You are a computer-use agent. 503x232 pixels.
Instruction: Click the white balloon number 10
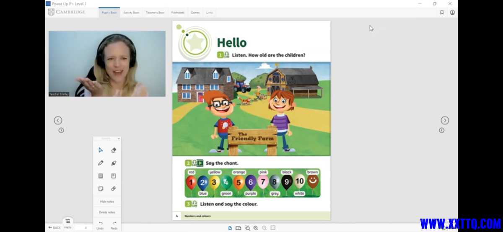(299, 181)
